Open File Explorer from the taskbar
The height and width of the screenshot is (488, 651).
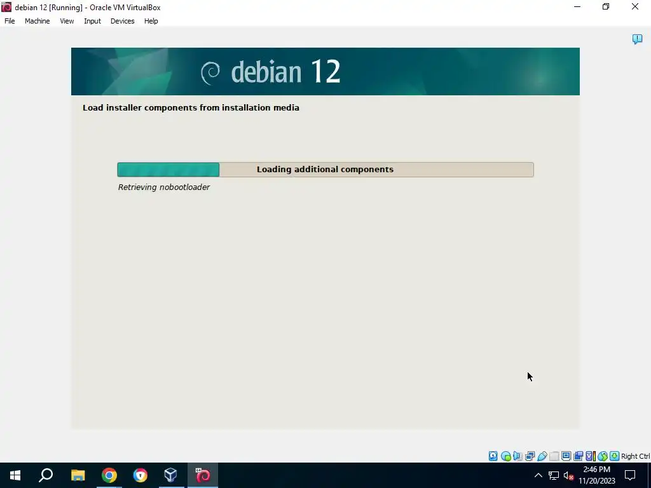pyautogui.click(x=78, y=475)
